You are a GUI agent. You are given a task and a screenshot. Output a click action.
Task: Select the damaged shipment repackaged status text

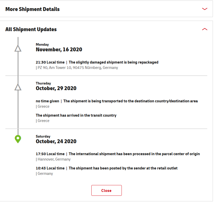pos(114,62)
